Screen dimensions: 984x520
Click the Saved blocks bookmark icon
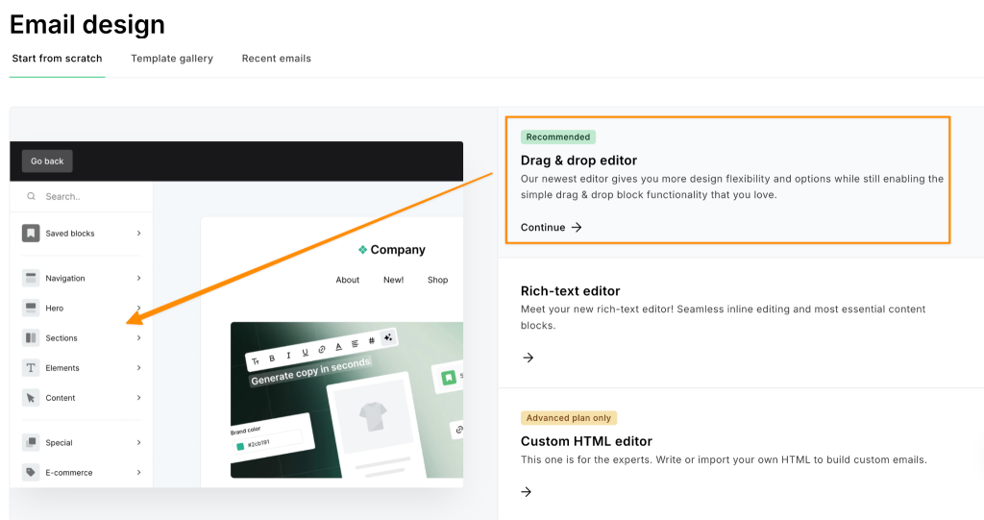(x=31, y=234)
